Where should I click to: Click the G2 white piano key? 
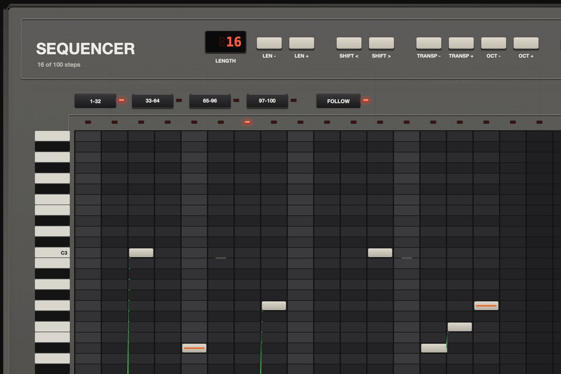pos(52,306)
